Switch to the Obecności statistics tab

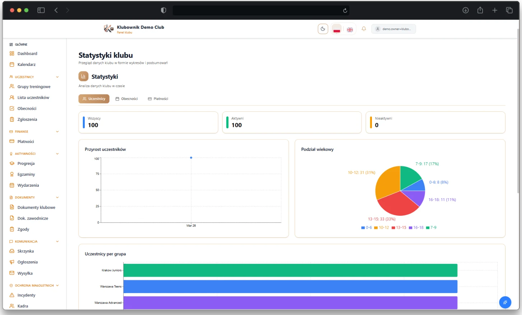[x=126, y=98]
